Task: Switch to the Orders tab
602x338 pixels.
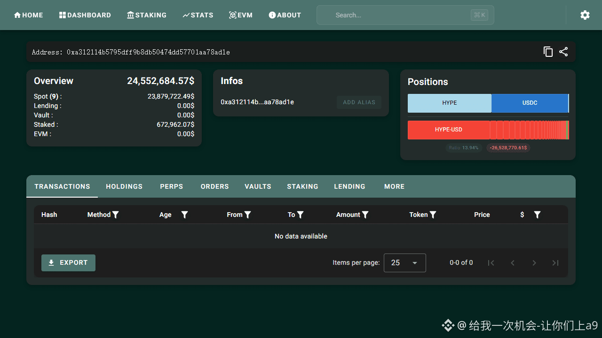Action: click(x=214, y=186)
